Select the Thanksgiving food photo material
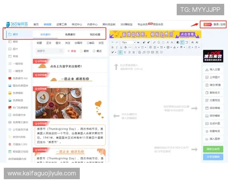The width and height of the screenshot is (228, 183). pyautogui.click(x=59, y=103)
